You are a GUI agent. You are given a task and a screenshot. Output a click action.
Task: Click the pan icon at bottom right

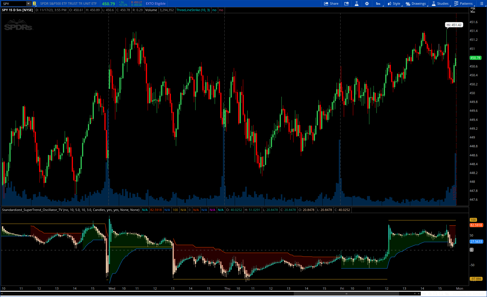pos(424,294)
